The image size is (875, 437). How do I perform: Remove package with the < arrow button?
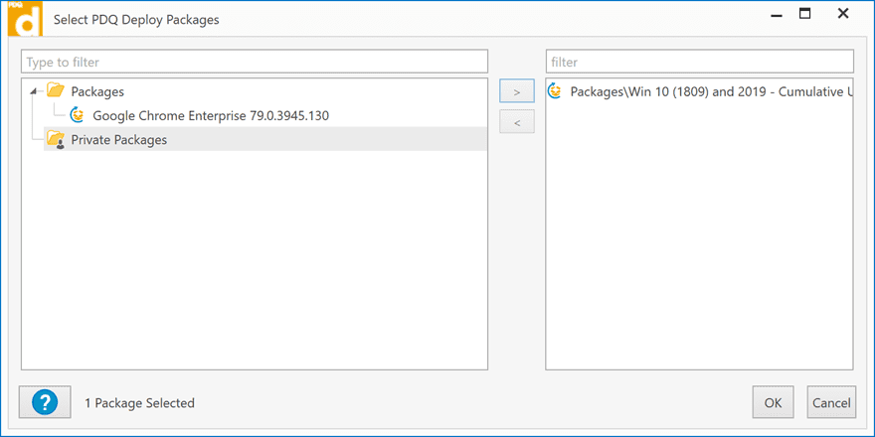click(x=517, y=122)
